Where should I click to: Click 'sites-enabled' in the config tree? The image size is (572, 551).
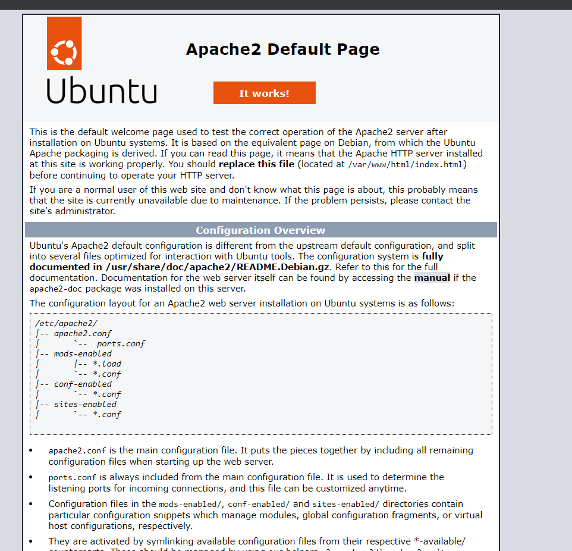click(85, 405)
